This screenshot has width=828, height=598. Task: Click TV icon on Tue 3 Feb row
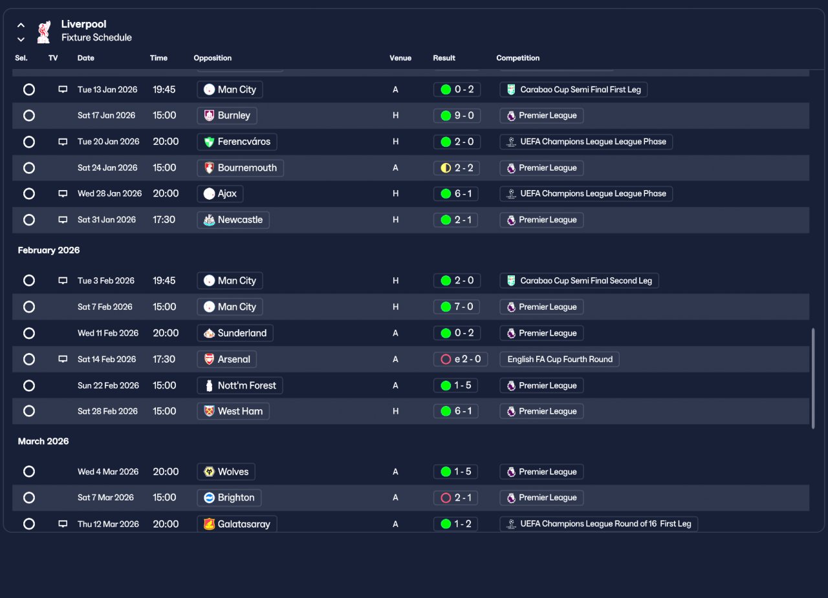pyautogui.click(x=63, y=281)
